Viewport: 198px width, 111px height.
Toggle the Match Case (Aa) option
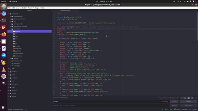(x=185, y=98)
